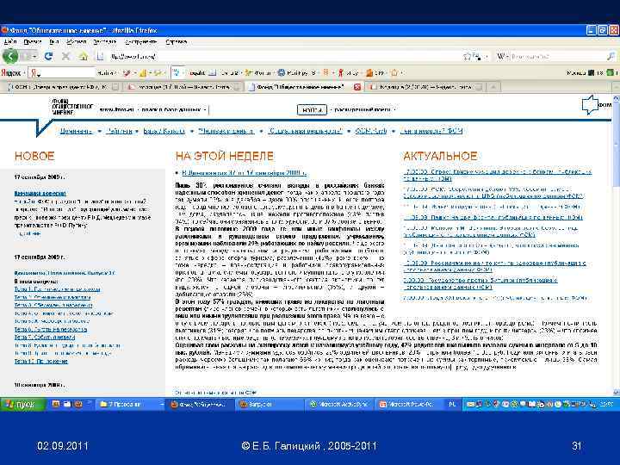The height and width of the screenshot is (465, 620).
Task: Click the Yandex bar search input field
Action: click(x=62, y=72)
